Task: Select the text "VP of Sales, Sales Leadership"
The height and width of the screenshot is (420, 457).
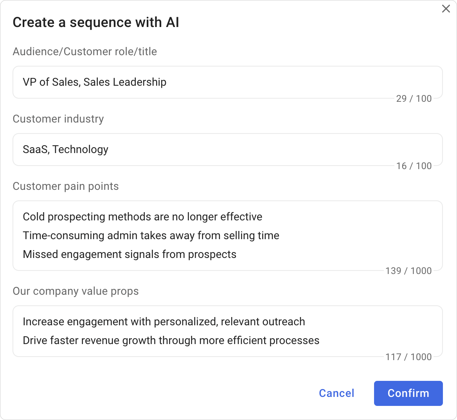Action: point(95,82)
